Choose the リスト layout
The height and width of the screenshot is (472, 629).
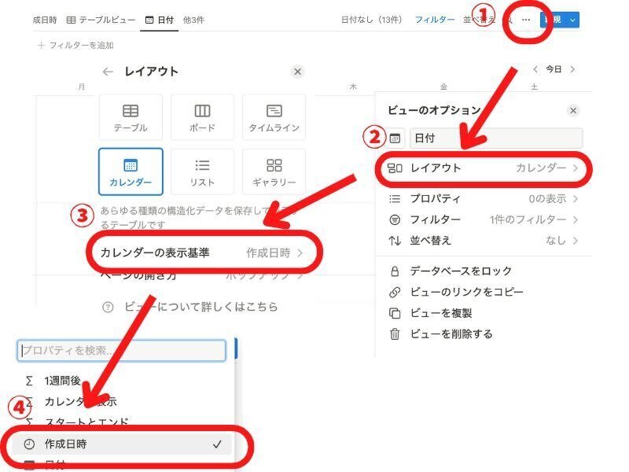202,171
